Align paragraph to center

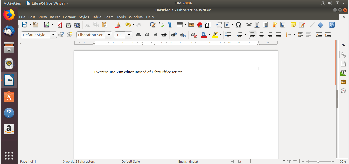pyautogui.click(x=261, y=35)
